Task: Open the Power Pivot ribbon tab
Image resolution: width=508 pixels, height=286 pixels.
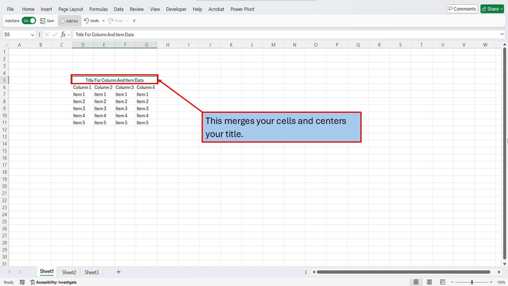Action: [x=242, y=9]
